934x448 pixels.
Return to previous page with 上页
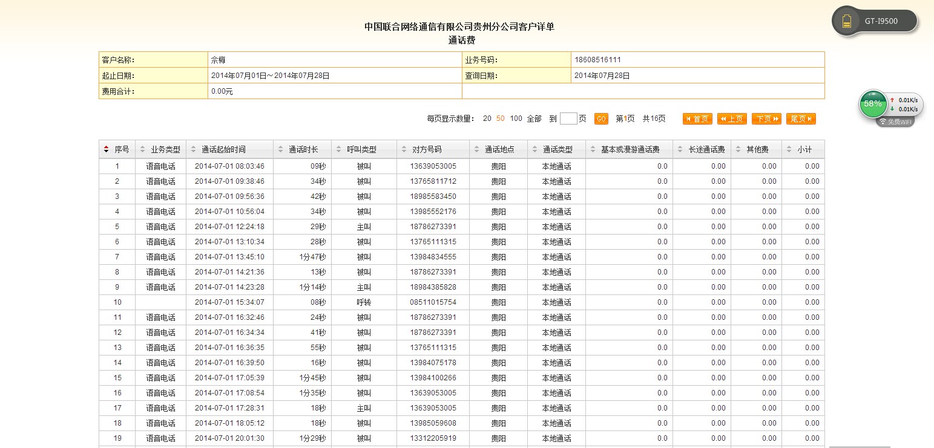point(732,119)
